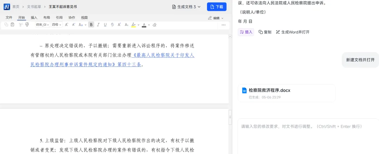
Task: Click the AI logo icon
Action: (7, 7)
